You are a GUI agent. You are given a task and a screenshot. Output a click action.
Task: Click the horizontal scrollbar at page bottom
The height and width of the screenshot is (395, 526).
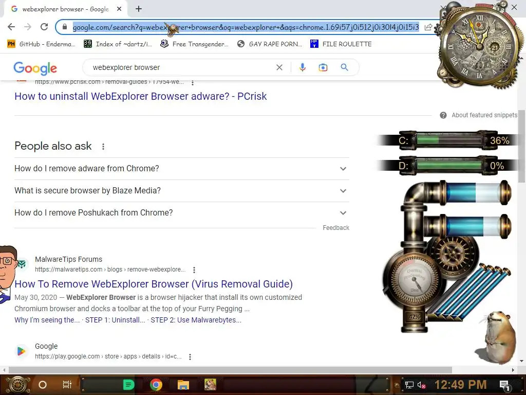coord(230,370)
